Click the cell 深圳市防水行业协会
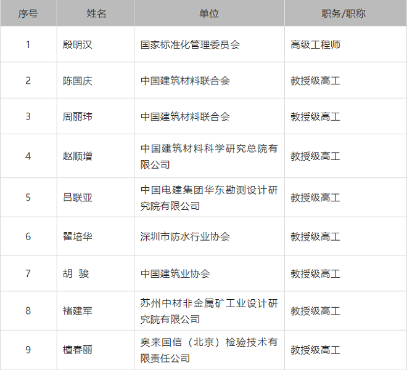 click(185, 236)
